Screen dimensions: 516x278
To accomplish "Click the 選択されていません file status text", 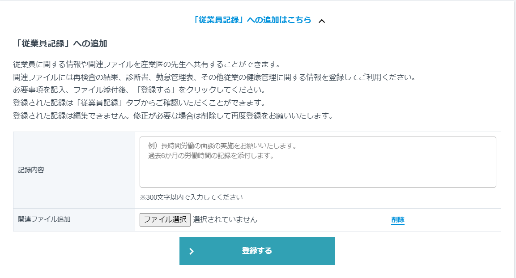I will pyautogui.click(x=216, y=219).
